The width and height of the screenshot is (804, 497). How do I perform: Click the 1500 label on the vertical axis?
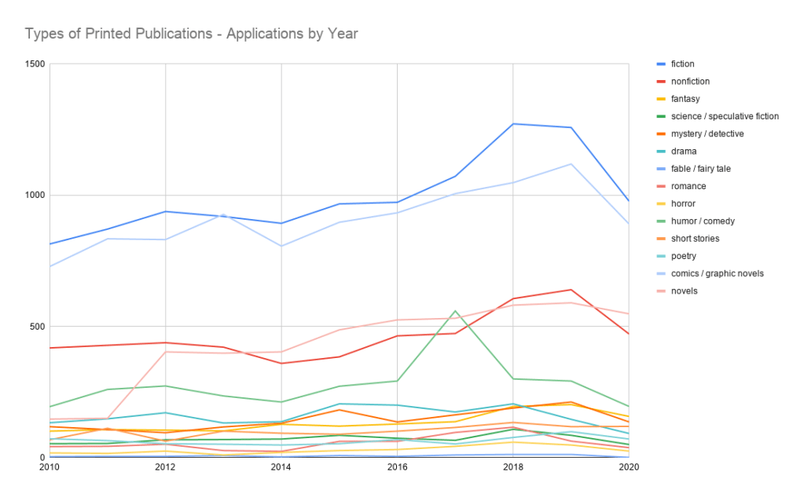(x=35, y=64)
